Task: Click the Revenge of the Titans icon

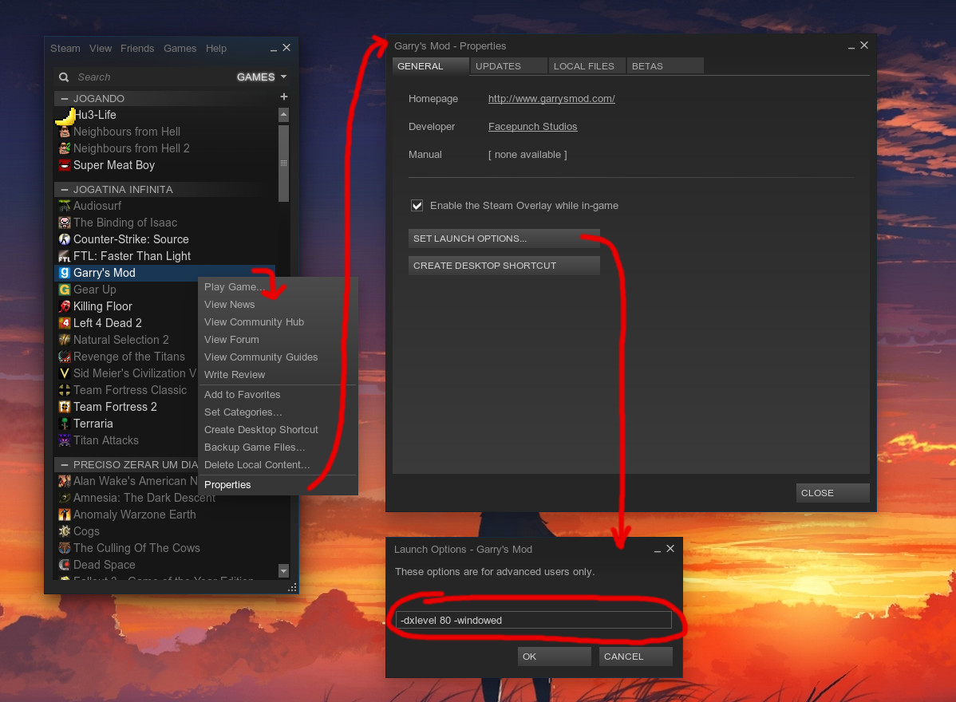Action: coord(65,357)
